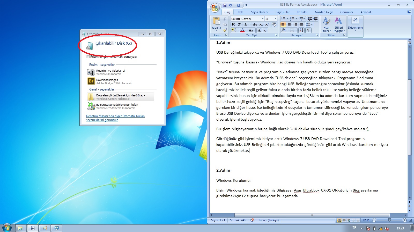Choose 'Resimleri ve videoları al' option
414x232 pixels.
[120, 72]
